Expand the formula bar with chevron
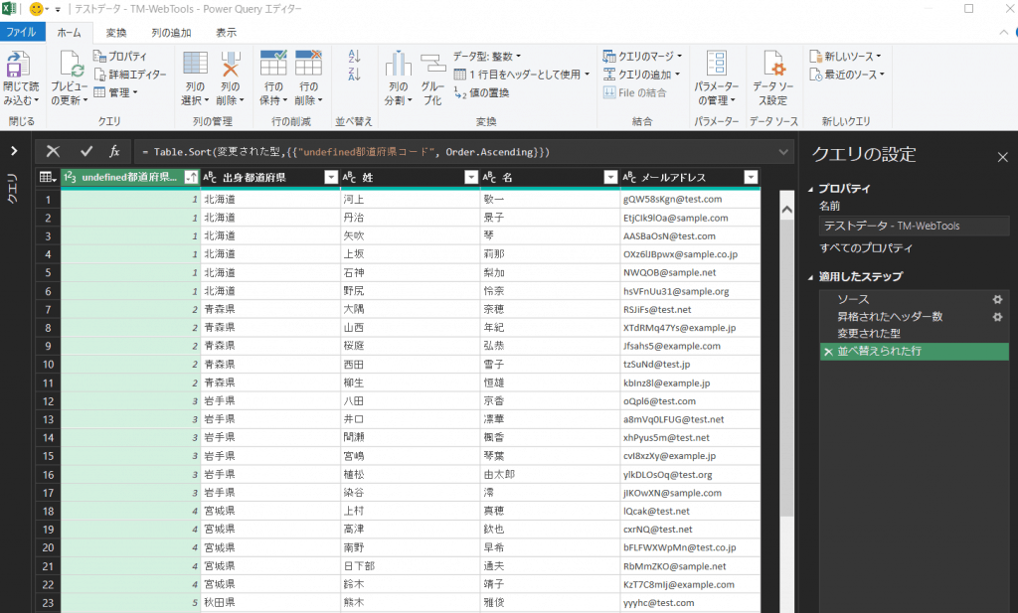Viewport: 1018px width, 613px height. click(784, 151)
